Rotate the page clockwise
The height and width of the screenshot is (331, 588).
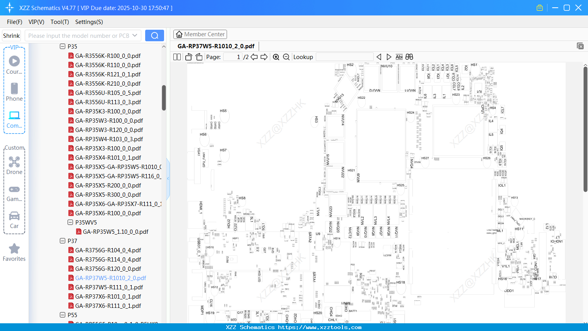click(x=199, y=57)
